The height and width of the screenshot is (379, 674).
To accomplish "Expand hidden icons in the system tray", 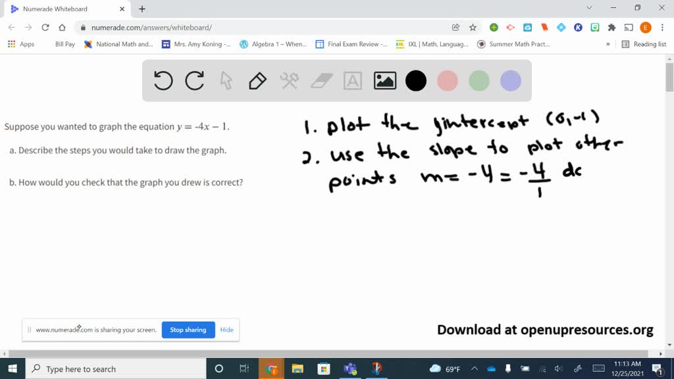I will [473, 369].
